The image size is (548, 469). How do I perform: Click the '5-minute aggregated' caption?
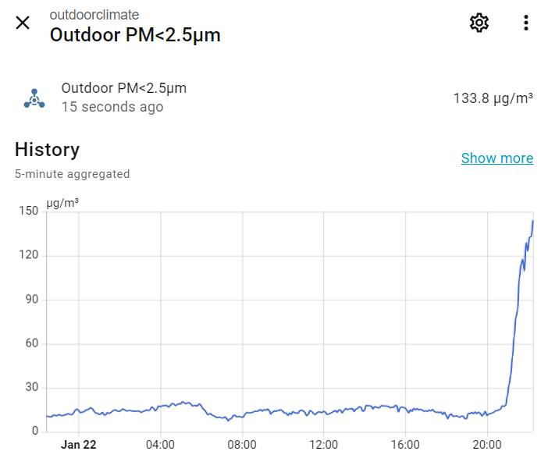pos(72,174)
